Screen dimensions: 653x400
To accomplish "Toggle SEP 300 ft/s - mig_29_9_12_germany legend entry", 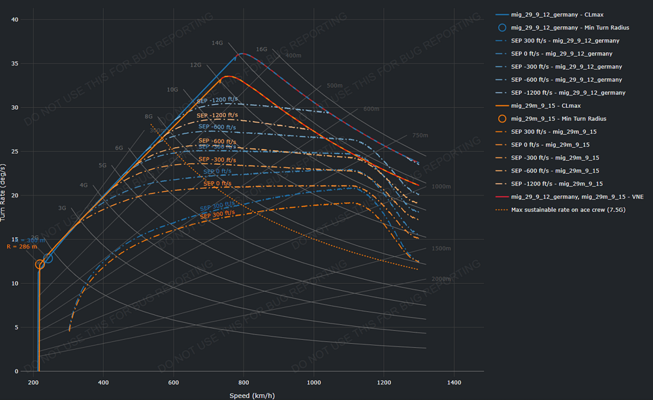I will [x=565, y=41].
